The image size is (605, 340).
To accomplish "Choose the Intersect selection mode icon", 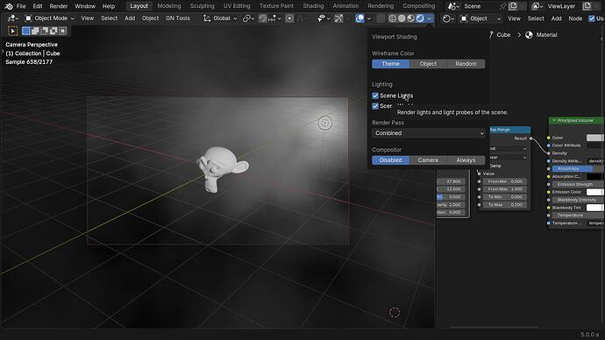I will [x=62, y=31].
